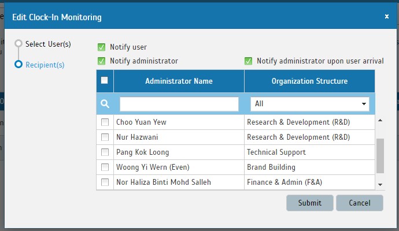Go to Select User(s) step circle
The height and width of the screenshot is (231, 399).
(x=19, y=43)
